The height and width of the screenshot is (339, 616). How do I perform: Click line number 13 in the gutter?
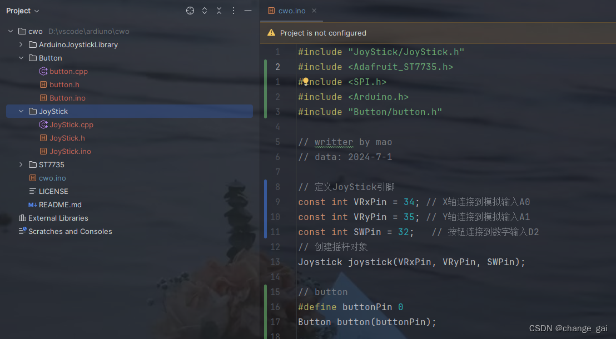pyautogui.click(x=275, y=262)
